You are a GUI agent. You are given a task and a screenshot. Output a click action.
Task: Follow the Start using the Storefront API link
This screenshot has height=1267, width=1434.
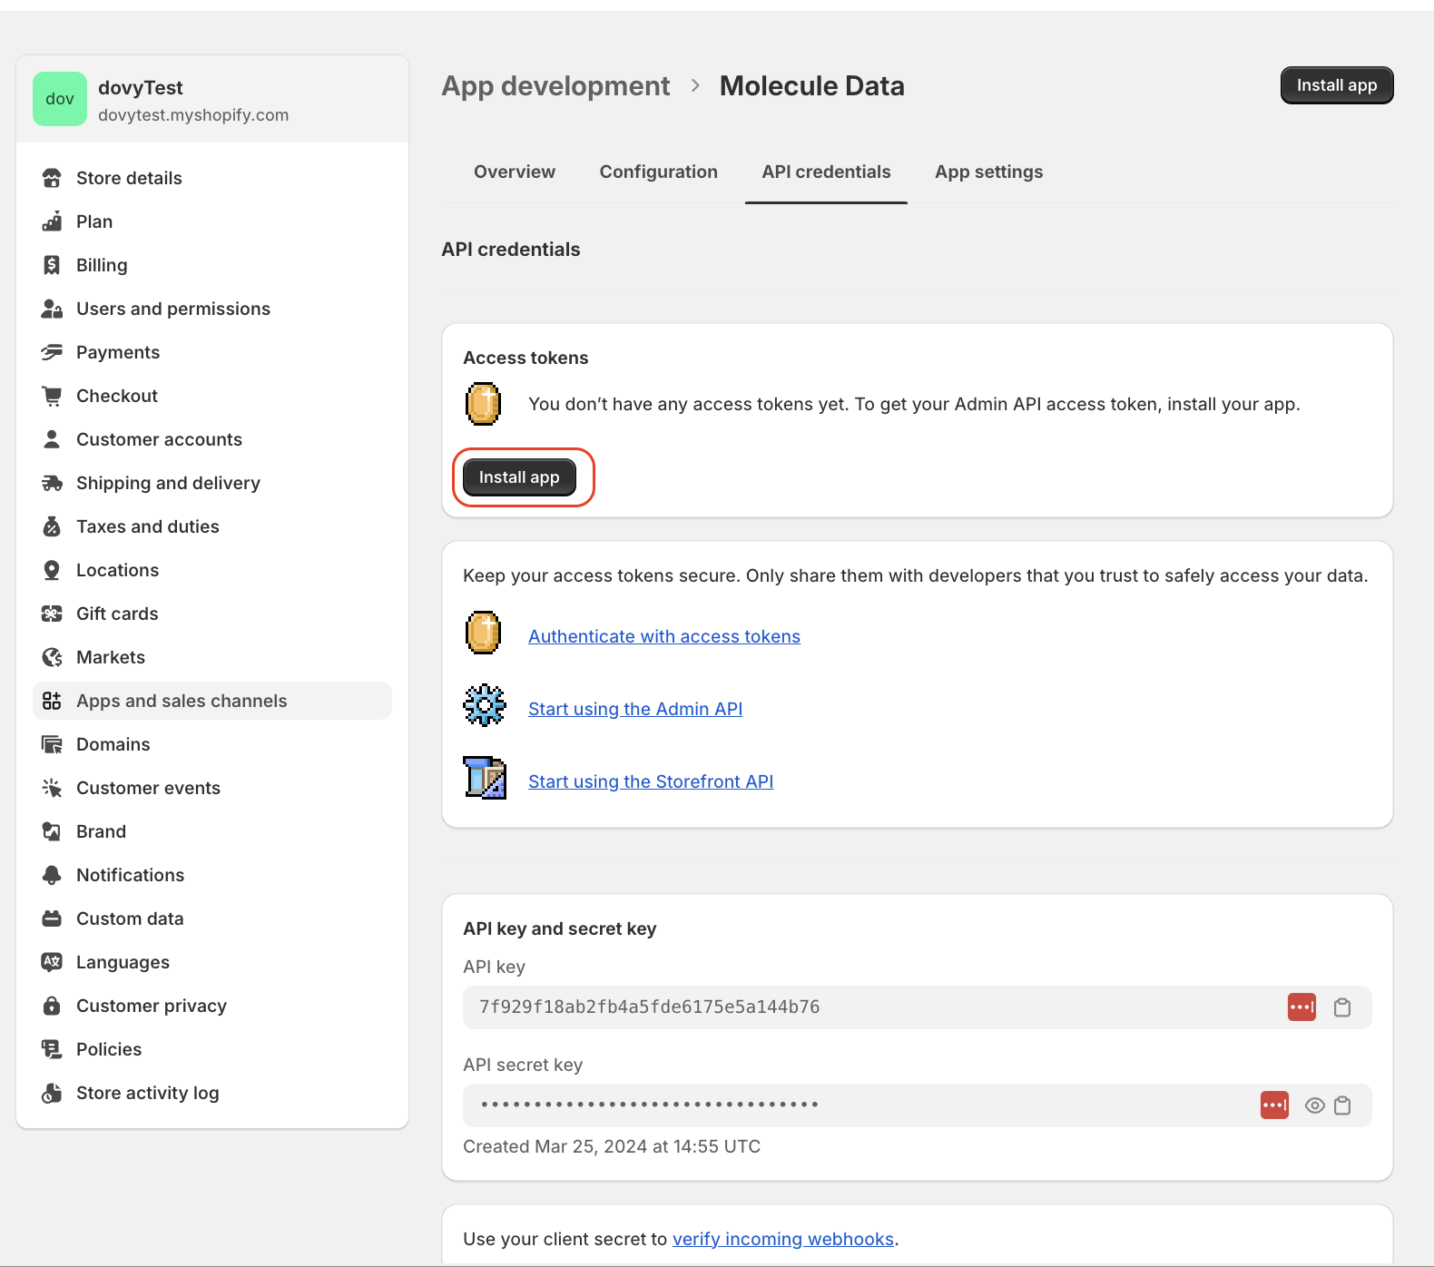click(x=651, y=781)
